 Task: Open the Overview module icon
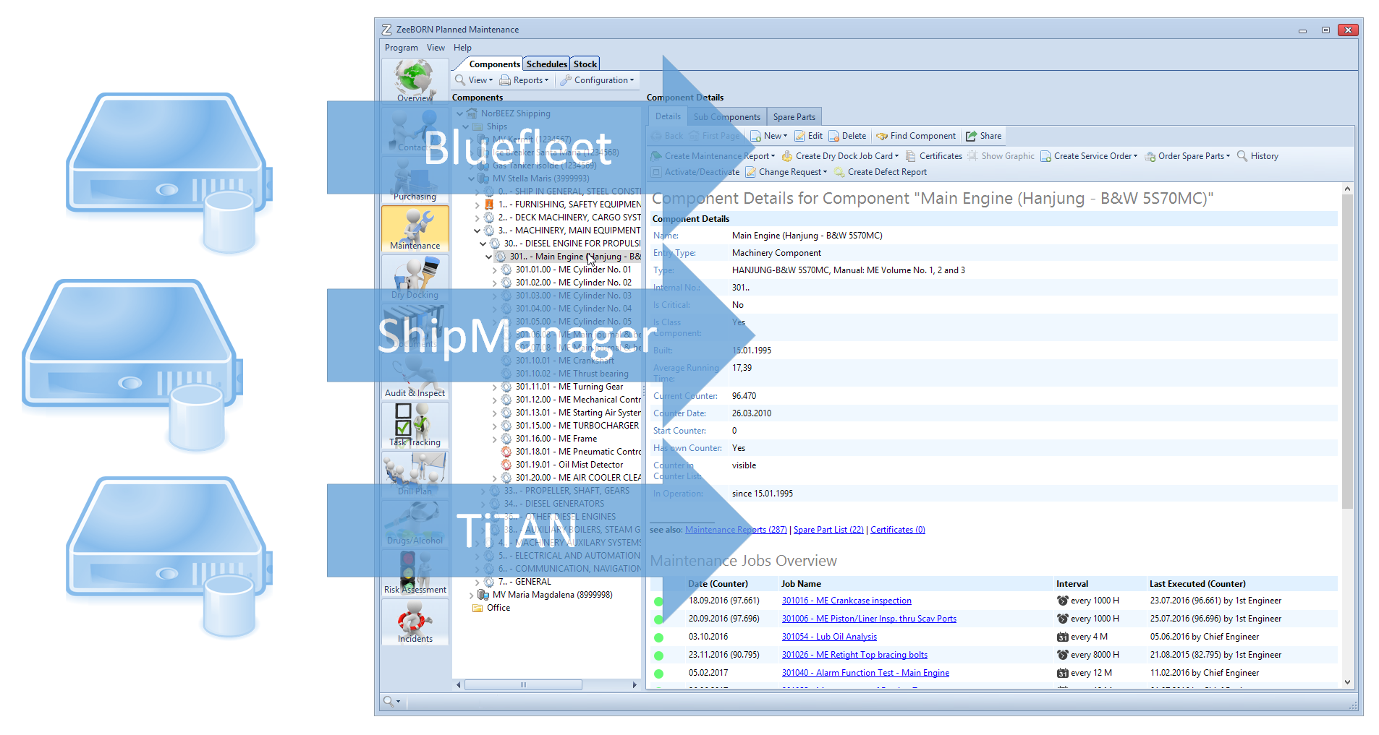415,80
